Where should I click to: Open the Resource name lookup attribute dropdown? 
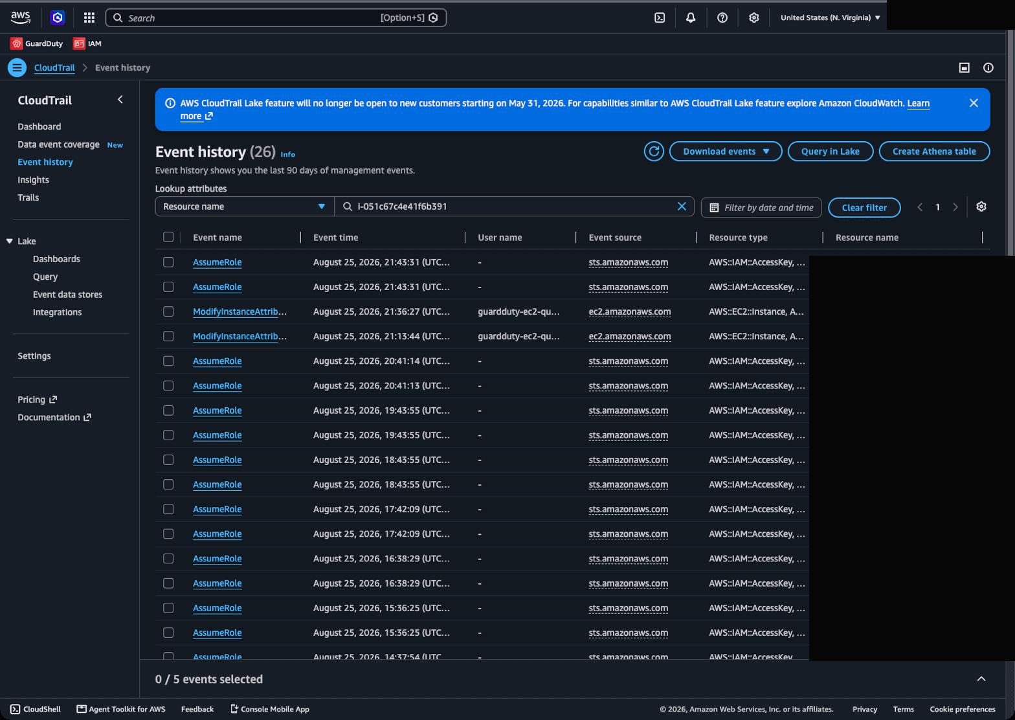[x=245, y=207]
